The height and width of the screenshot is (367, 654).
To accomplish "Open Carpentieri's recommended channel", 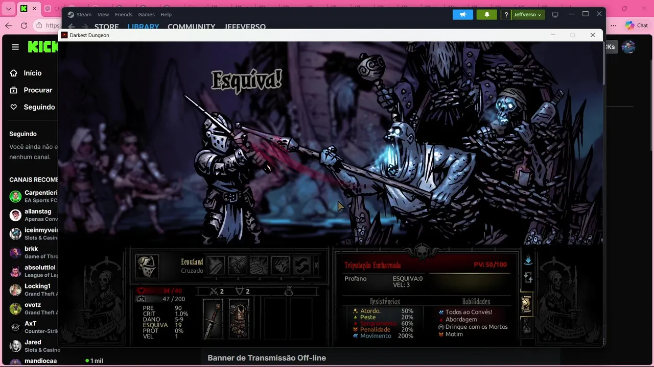I will (33, 196).
